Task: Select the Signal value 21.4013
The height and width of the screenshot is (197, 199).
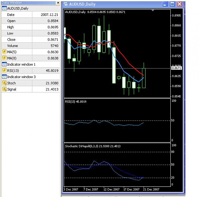Action: pyautogui.click(x=52, y=89)
